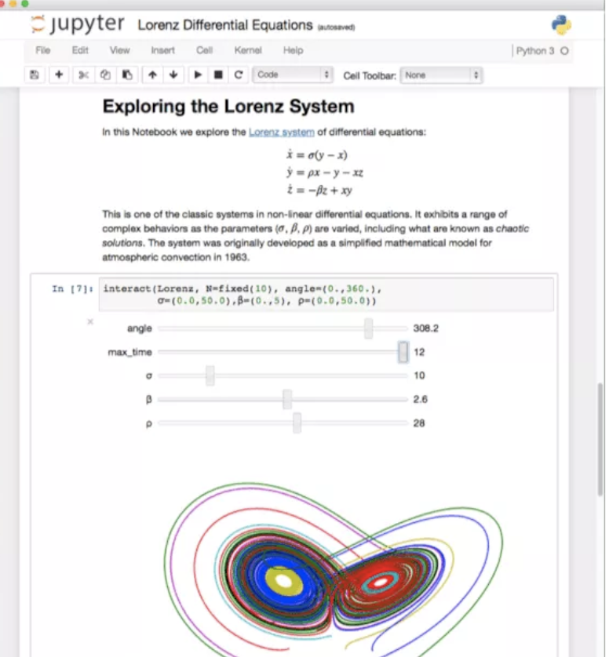Open the Help menu
609x657 pixels.
pos(294,51)
